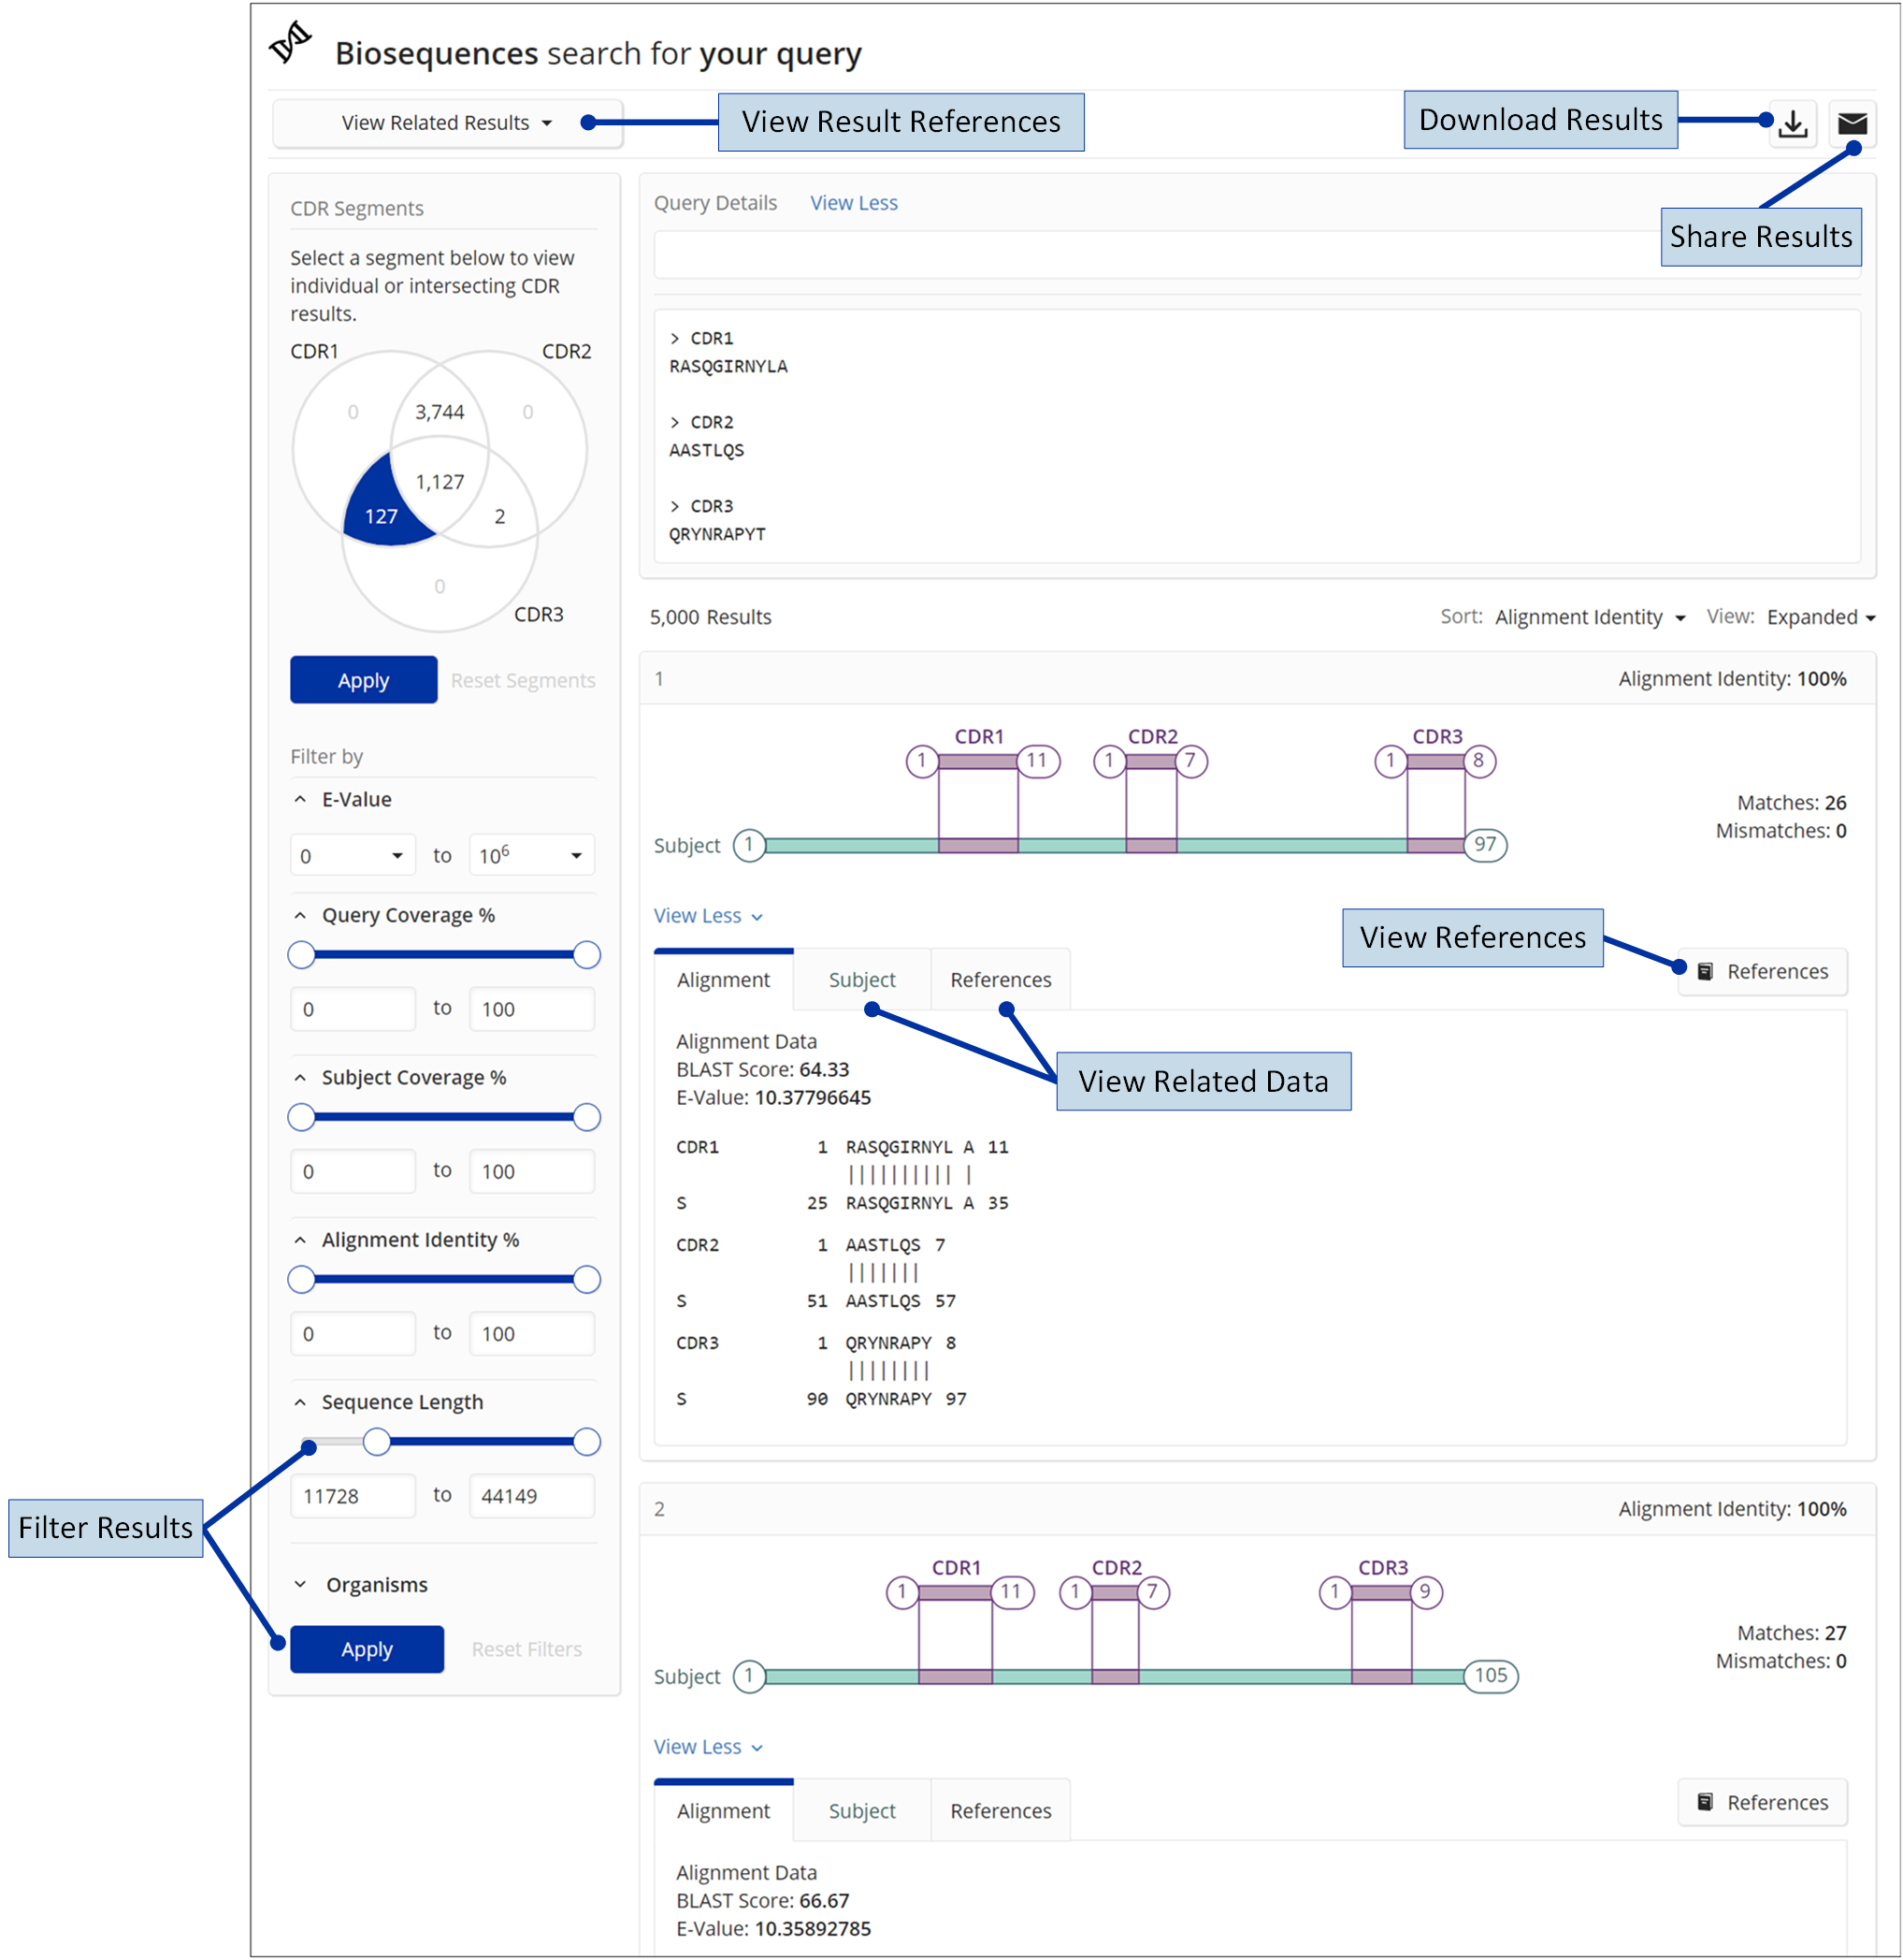The width and height of the screenshot is (1903, 1960).
Task: Select Subject tab in result 2
Action: 861,1811
